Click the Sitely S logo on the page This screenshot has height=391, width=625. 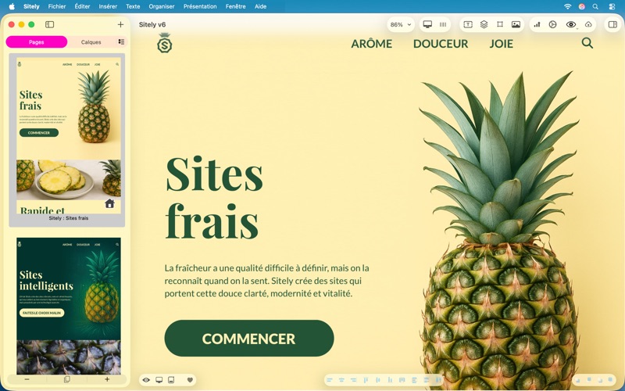click(x=164, y=43)
